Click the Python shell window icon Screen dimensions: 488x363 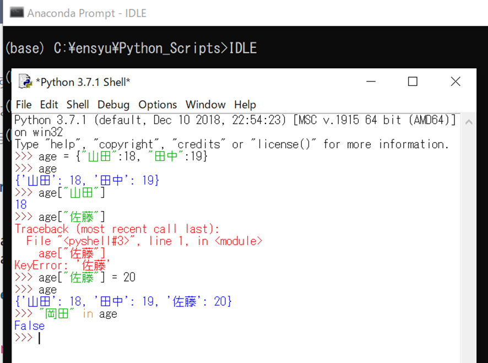click(24, 82)
